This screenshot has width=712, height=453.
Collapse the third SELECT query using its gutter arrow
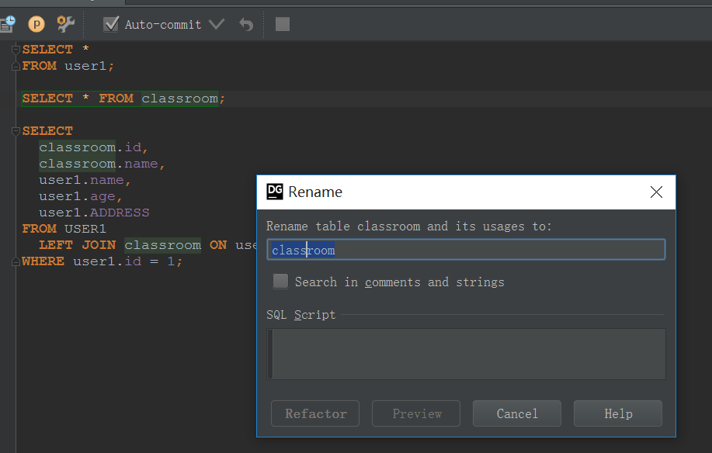(x=16, y=130)
